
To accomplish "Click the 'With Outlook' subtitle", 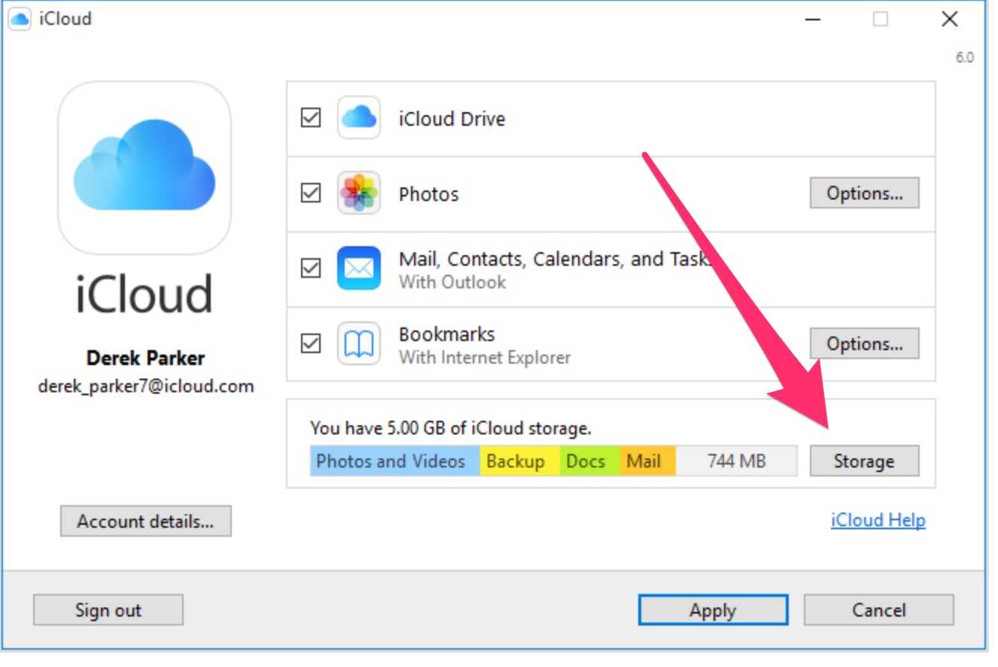I will [452, 282].
